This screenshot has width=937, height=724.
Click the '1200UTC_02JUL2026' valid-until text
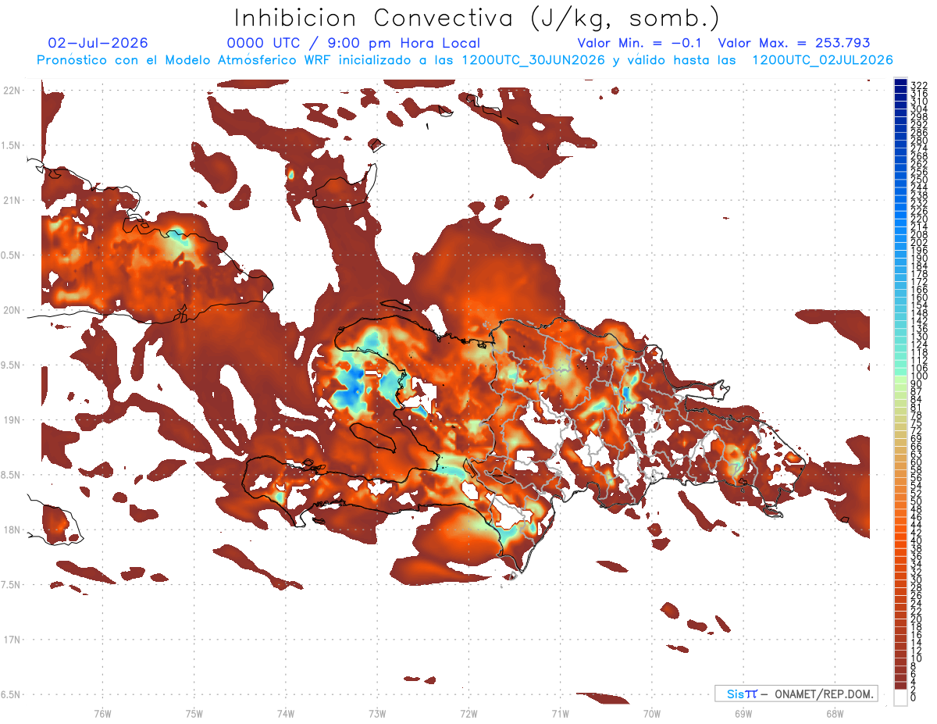pos(822,60)
